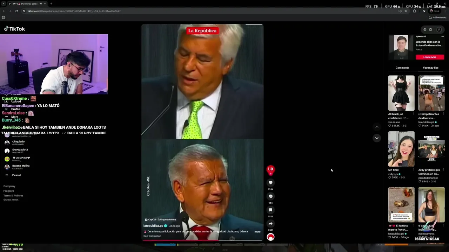Open the CapCut Editing made easy link
The height and width of the screenshot is (252, 449).
(x=160, y=219)
